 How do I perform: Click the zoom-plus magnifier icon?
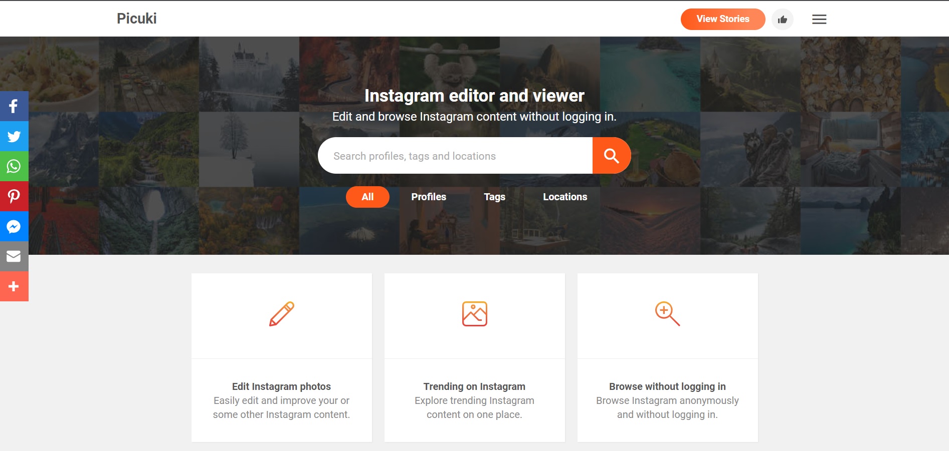click(x=668, y=314)
